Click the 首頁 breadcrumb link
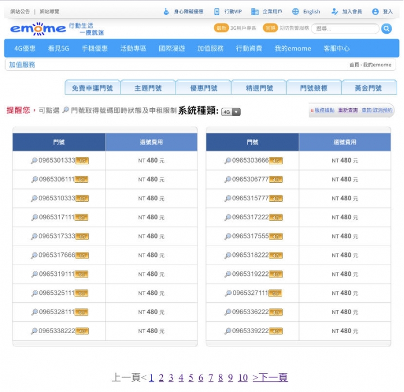This screenshot has height=392, width=404. pyautogui.click(x=354, y=64)
